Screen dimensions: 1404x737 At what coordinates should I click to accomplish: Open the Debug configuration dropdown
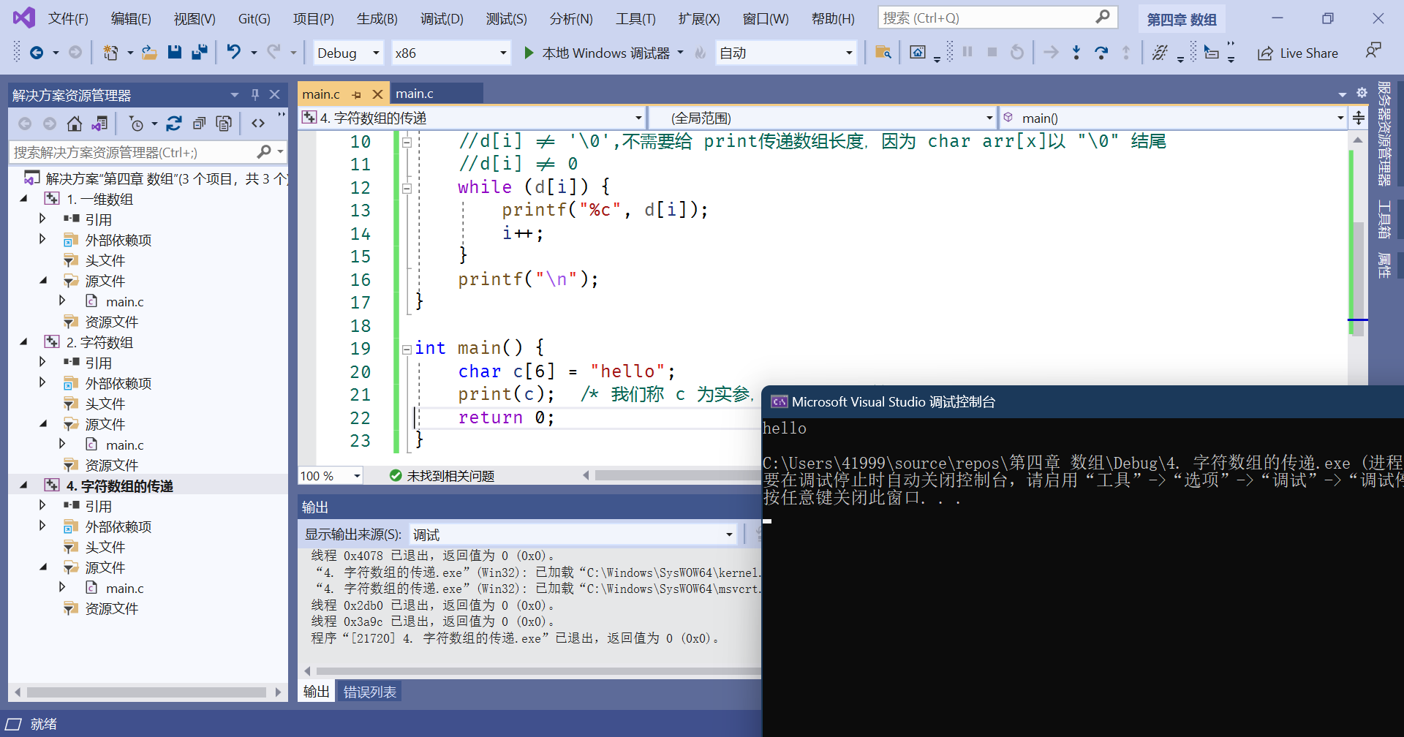tap(348, 53)
